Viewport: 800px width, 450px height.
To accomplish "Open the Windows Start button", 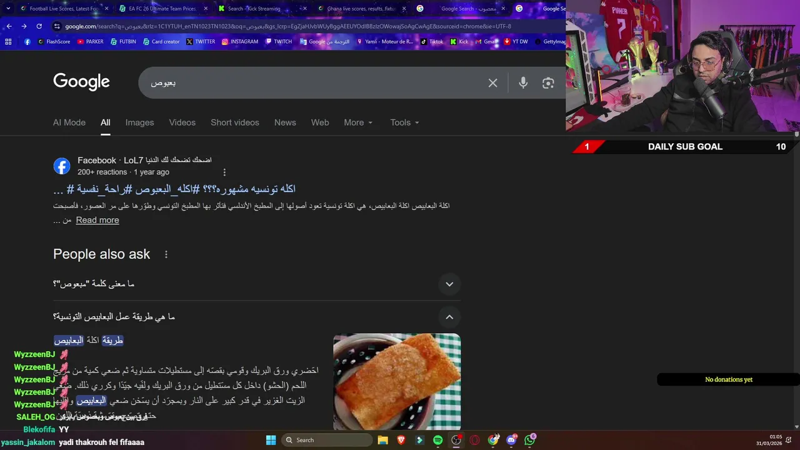I will [x=271, y=440].
